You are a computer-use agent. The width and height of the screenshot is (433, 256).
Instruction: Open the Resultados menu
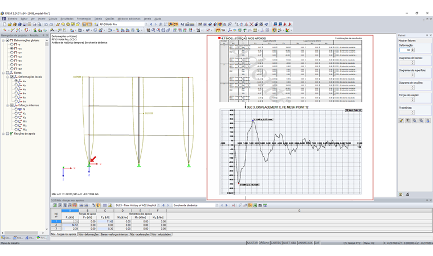click(67, 19)
